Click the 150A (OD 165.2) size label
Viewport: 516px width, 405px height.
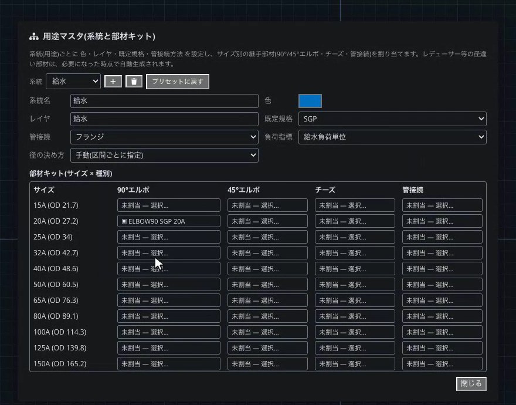pos(60,363)
